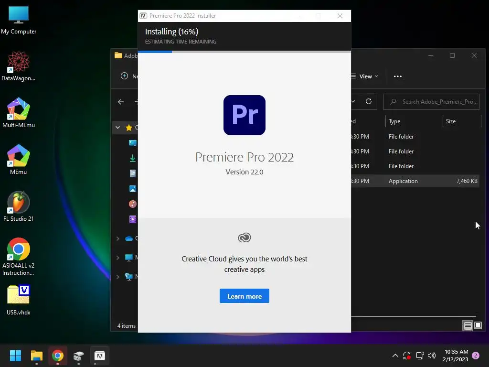The image size is (489, 367).
Task: Open Downloads quick access icon
Action: [x=133, y=158]
